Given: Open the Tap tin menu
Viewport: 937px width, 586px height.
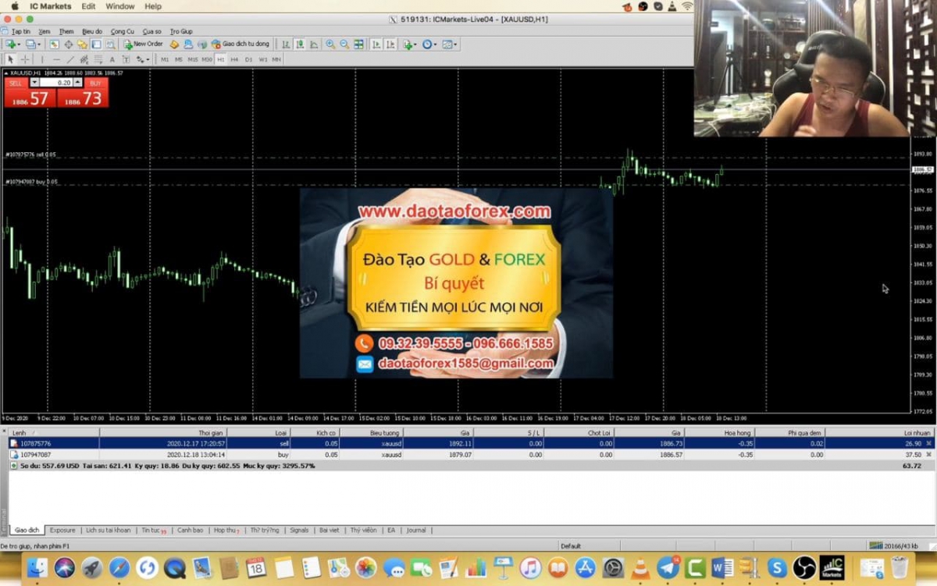Looking at the screenshot, I should pyautogui.click(x=21, y=31).
